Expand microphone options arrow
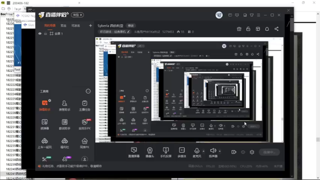The image size is (320, 180). 204,151
